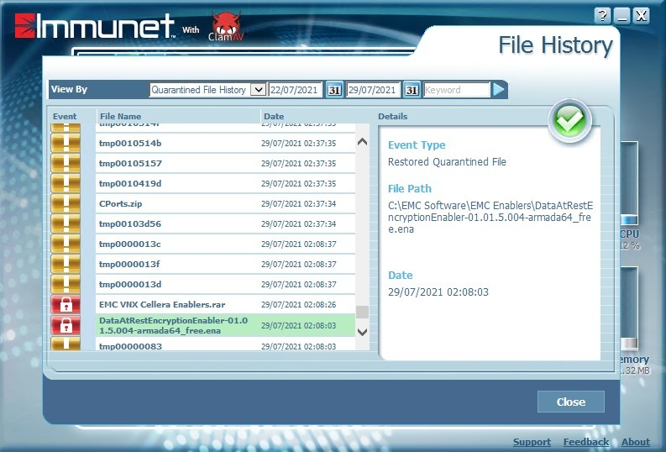Click the details date 29/07/2021 02:08:03

pyautogui.click(x=438, y=292)
